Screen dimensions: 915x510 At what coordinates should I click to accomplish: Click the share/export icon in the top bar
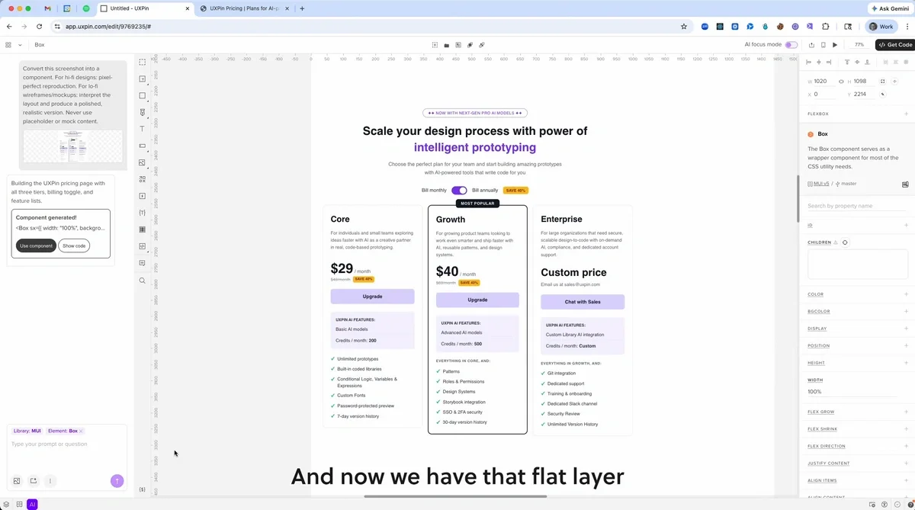click(811, 45)
